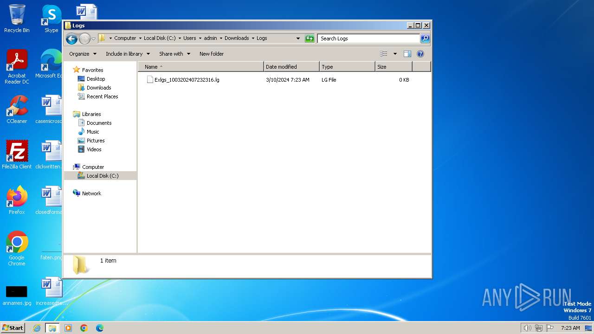Select the Google Chrome desktop icon
Viewport: 594px width, 334px height.
17,248
